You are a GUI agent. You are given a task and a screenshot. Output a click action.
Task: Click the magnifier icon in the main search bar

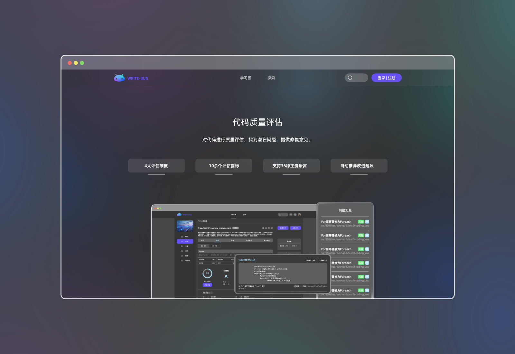point(351,78)
